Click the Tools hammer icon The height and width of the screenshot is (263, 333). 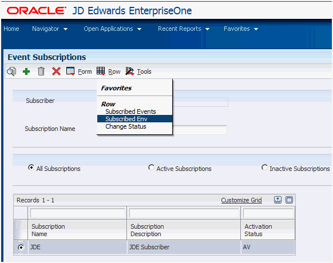click(x=130, y=71)
